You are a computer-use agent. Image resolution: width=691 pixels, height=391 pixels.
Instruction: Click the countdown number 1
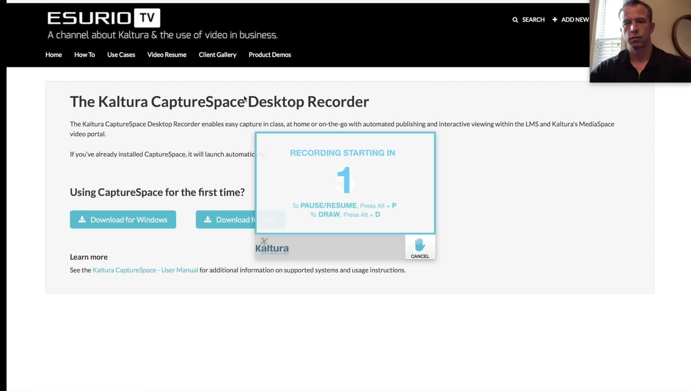point(344,180)
